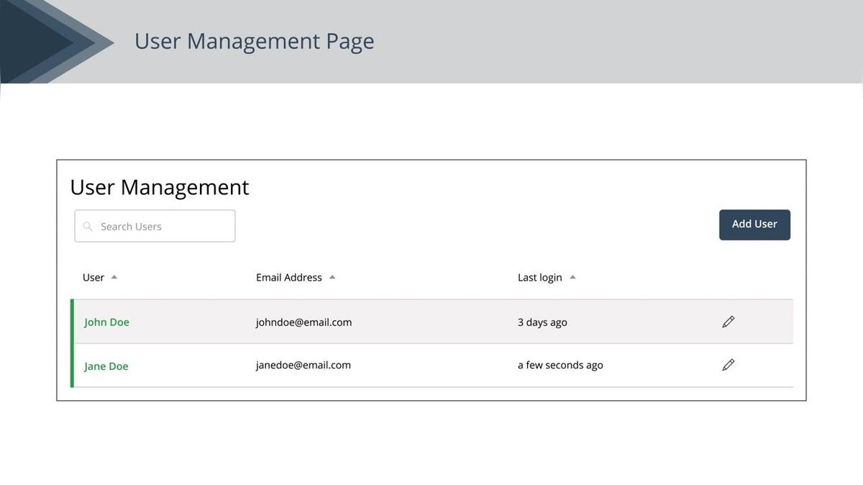Image resolution: width=863 pixels, height=485 pixels.
Task: Select the John Doe table row
Action: tap(431, 322)
